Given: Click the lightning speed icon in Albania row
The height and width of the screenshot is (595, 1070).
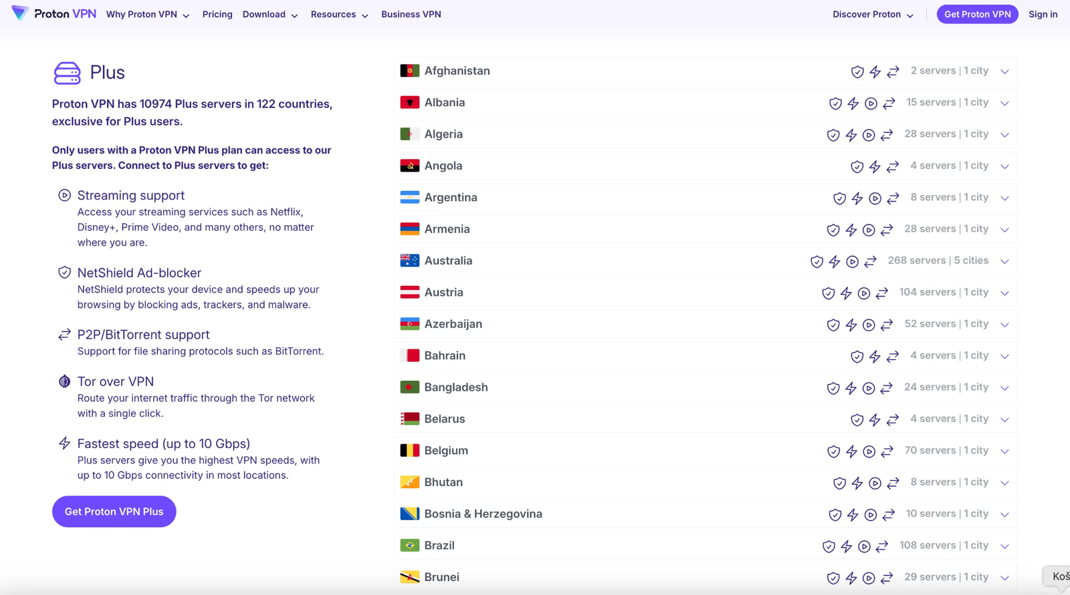Looking at the screenshot, I should [853, 103].
